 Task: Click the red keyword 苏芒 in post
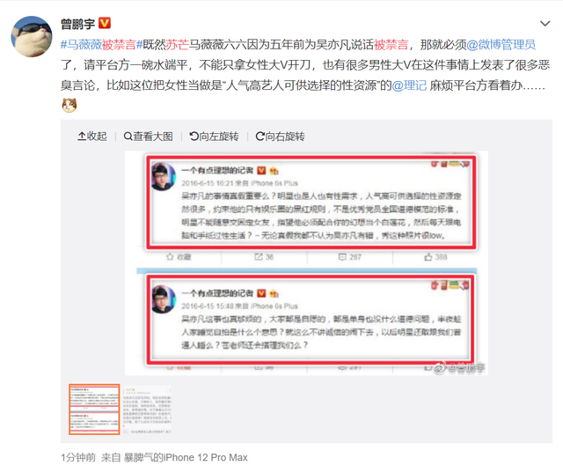coord(178,45)
